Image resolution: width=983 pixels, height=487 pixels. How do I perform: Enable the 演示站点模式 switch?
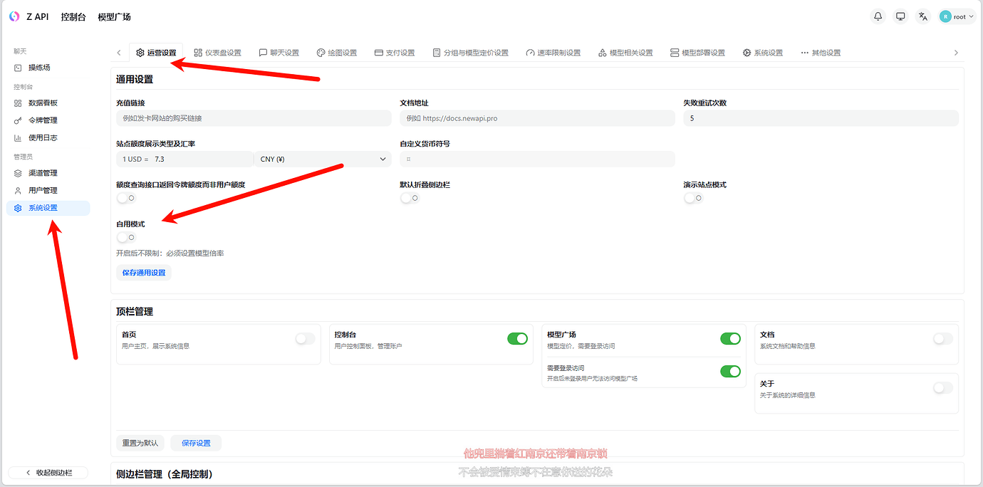click(693, 198)
